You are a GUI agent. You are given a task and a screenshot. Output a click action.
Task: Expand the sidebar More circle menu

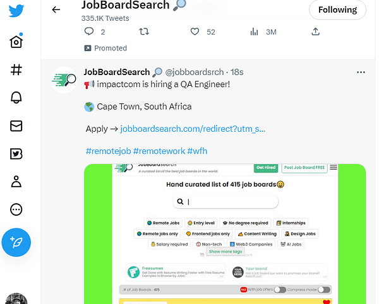click(16, 209)
